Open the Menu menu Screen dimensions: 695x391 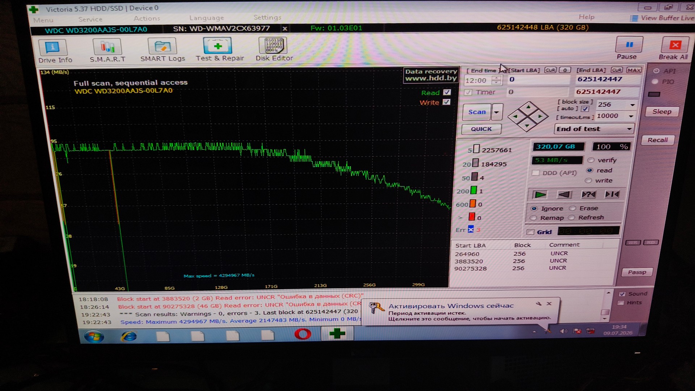(43, 20)
